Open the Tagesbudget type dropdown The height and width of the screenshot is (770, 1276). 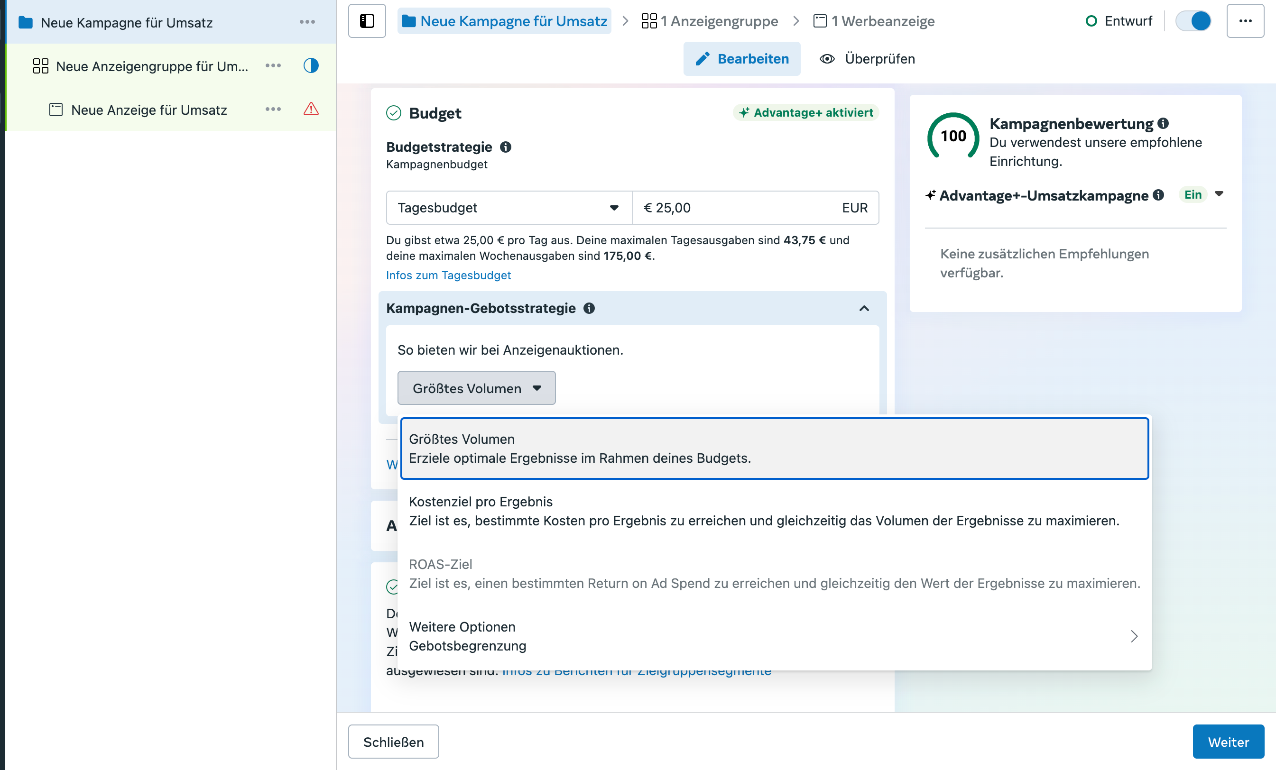[x=509, y=208]
